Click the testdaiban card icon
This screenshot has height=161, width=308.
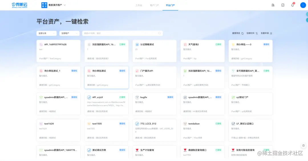point(185,124)
